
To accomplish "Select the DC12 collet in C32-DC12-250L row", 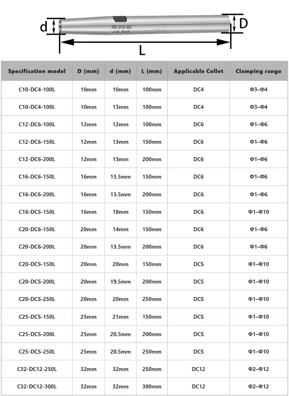I will (198, 369).
